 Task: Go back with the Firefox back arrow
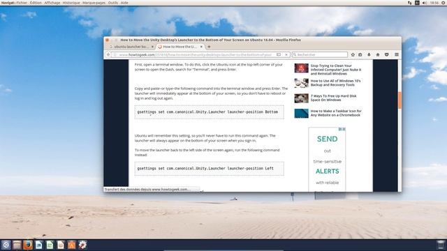click(x=108, y=54)
